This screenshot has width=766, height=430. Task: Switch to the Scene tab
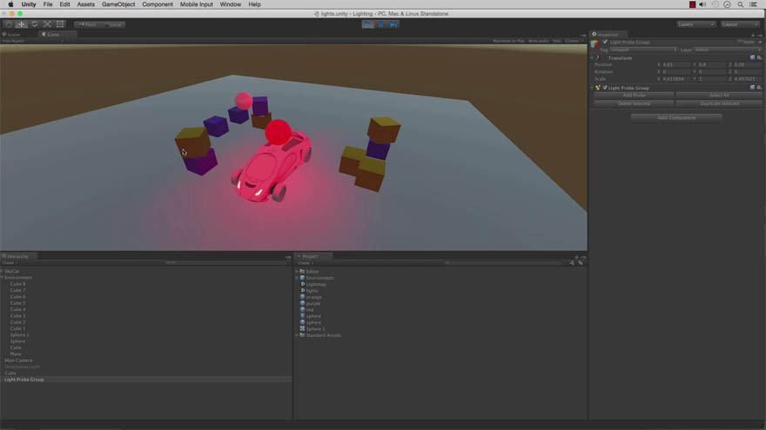[11, 35]
